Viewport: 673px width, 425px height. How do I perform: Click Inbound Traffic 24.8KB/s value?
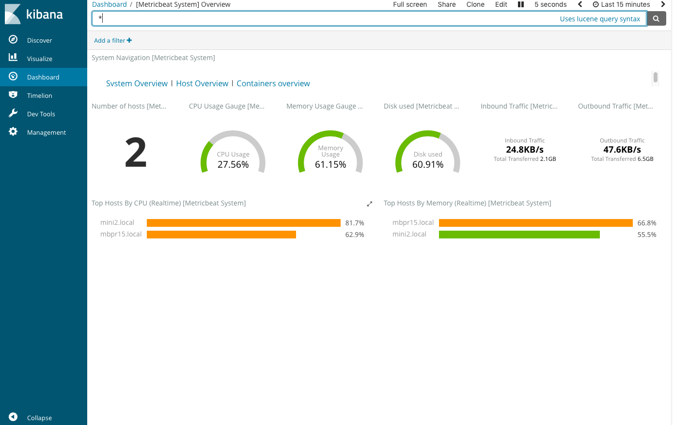(x=525, y=150)
